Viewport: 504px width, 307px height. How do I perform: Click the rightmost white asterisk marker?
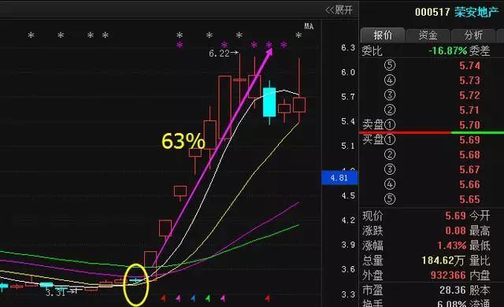(298, 35)
